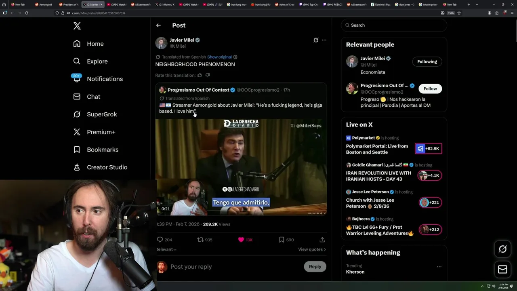Open the Kherson trending topic

355,272
